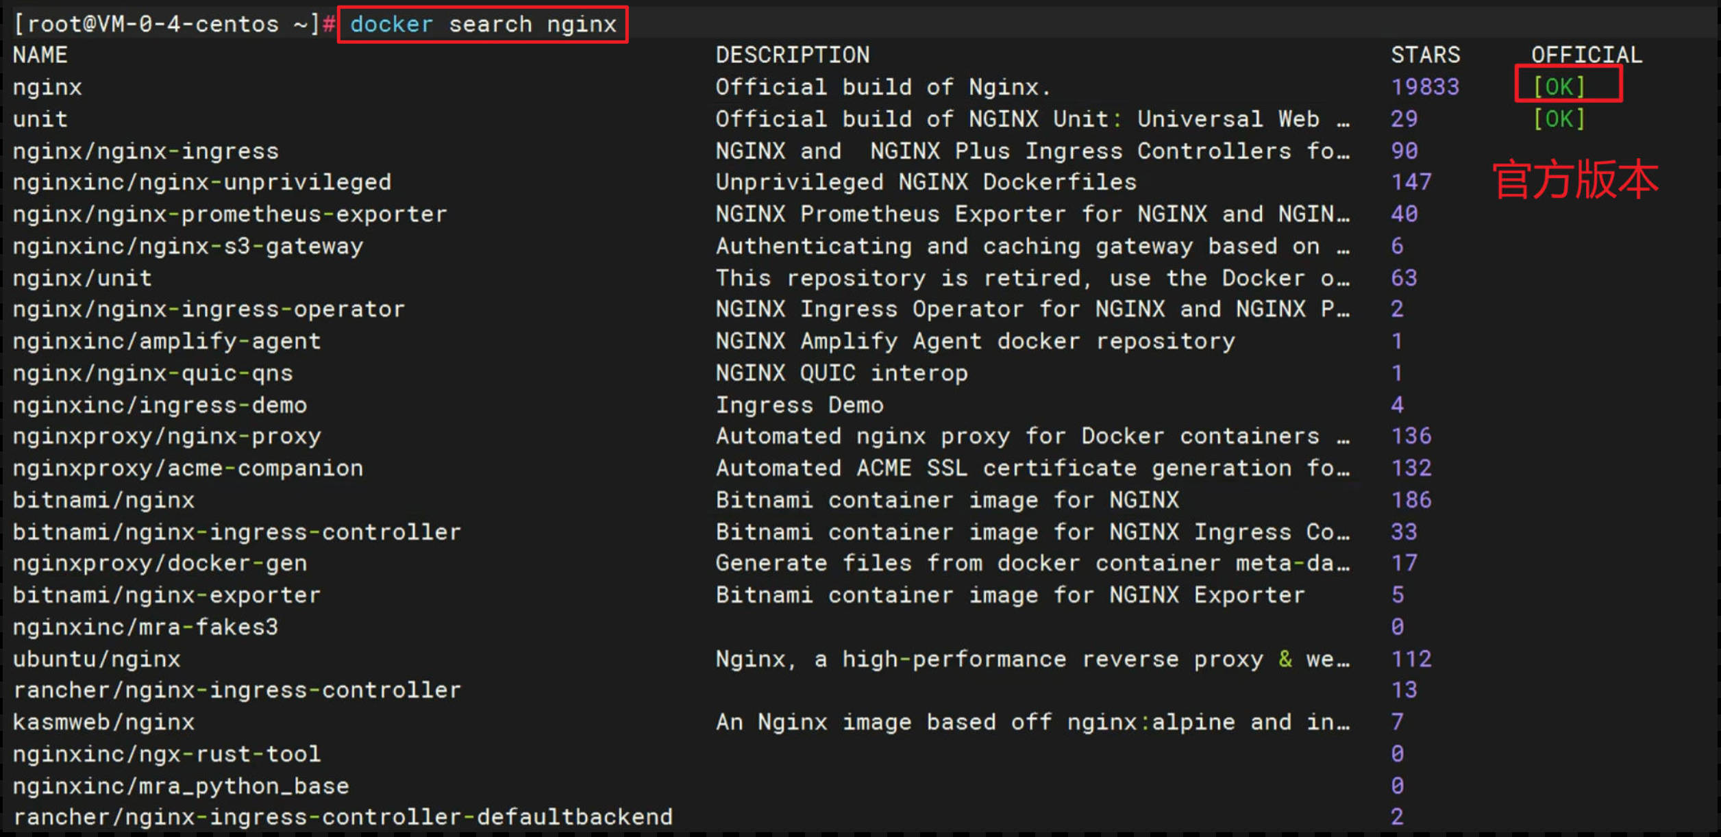Click the 'Official build of Nginx.' description
The height and width of the screenshot is (837, 1721).
click(x=882, y=87)
